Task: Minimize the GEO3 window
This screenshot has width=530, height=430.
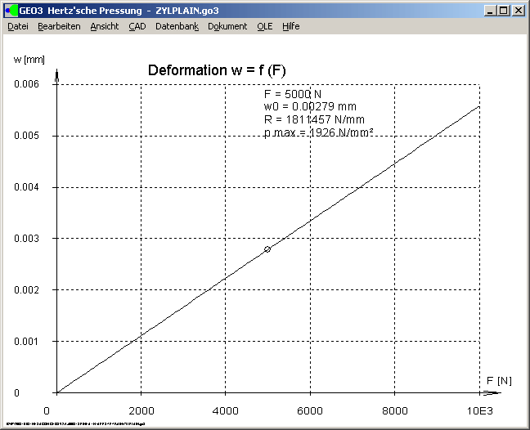Action: pos(490,11)
